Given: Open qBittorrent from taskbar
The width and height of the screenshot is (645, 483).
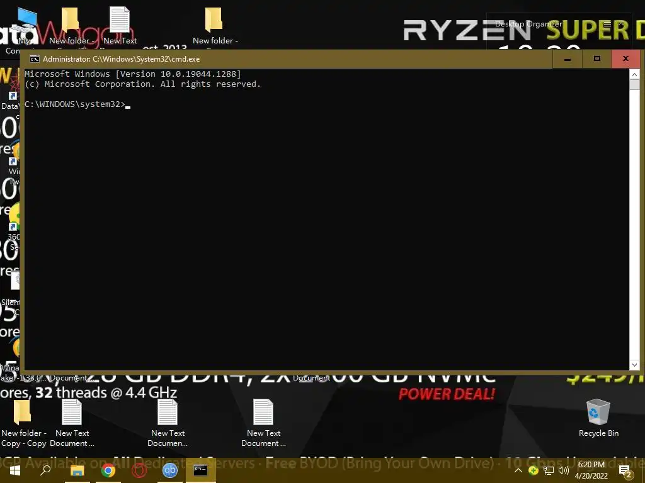Looking at the screenshot, I should [169, 470].
